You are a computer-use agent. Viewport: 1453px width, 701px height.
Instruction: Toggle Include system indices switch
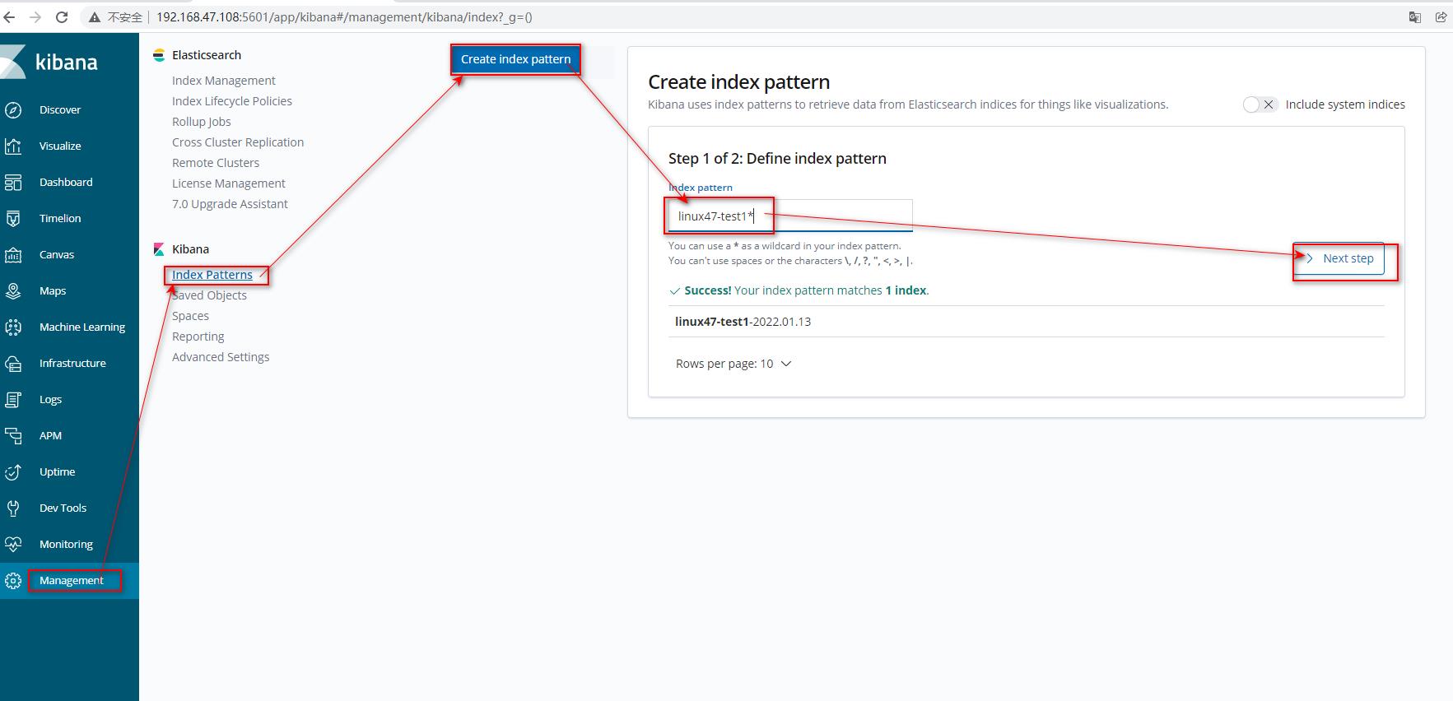(1260, 104)
